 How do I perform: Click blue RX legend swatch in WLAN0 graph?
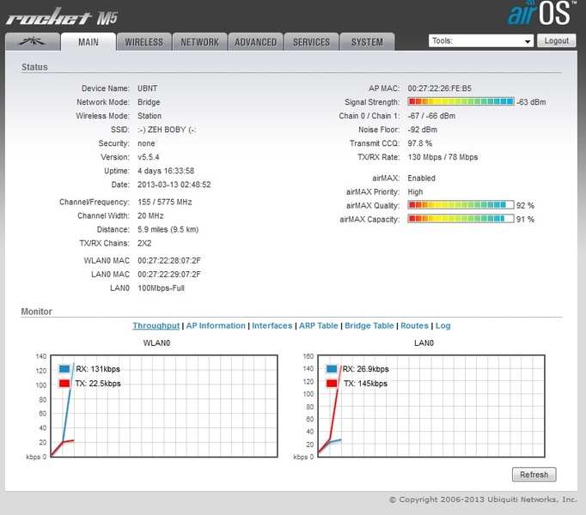click(64, 369)
